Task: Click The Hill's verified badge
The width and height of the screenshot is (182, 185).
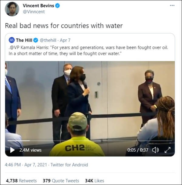Action: (35, 40)
